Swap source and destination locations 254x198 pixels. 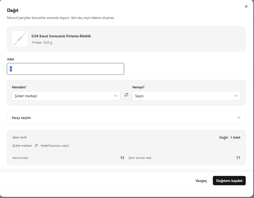(x=126, y=95)
